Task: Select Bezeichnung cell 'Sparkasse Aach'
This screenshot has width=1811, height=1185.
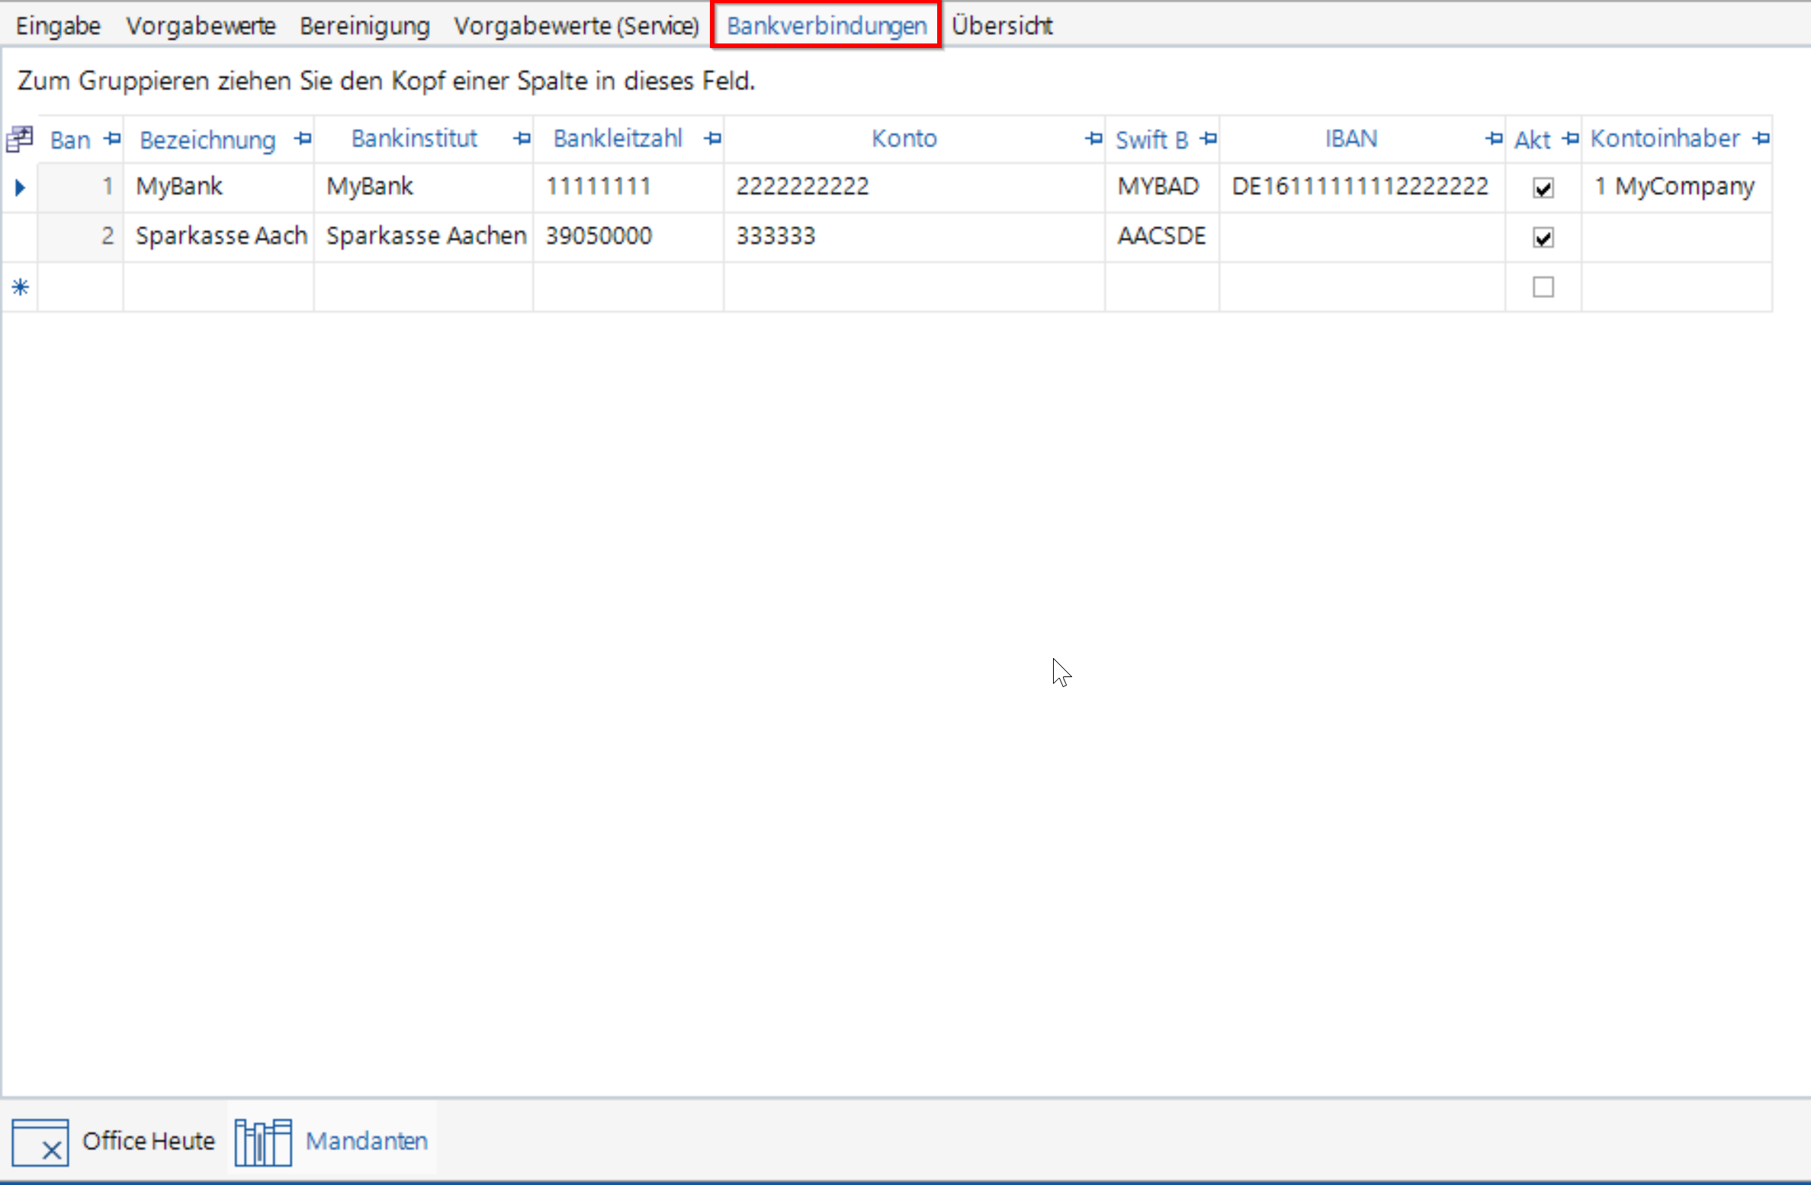Action: pyautogui.click(x=219, y=236)
